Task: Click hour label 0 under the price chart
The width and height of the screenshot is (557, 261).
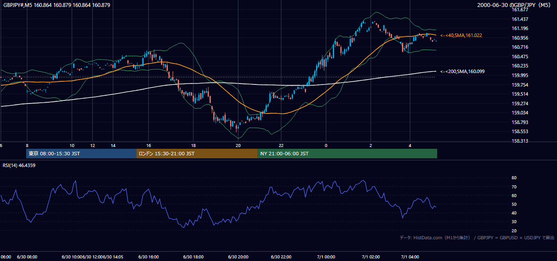Action: coord(326,145)
